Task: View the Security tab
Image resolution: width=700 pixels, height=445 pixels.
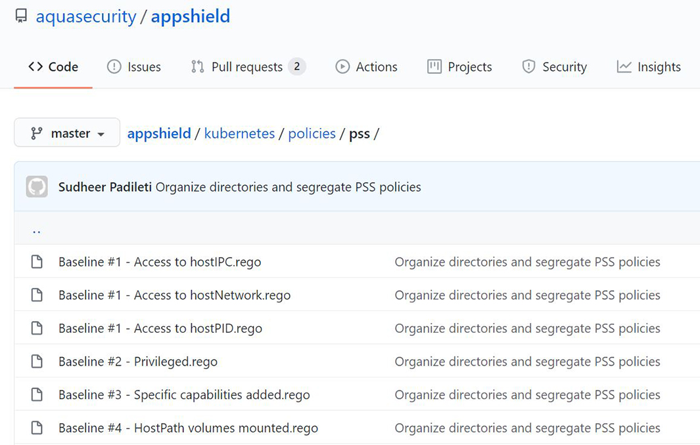Action: [554, 67]
